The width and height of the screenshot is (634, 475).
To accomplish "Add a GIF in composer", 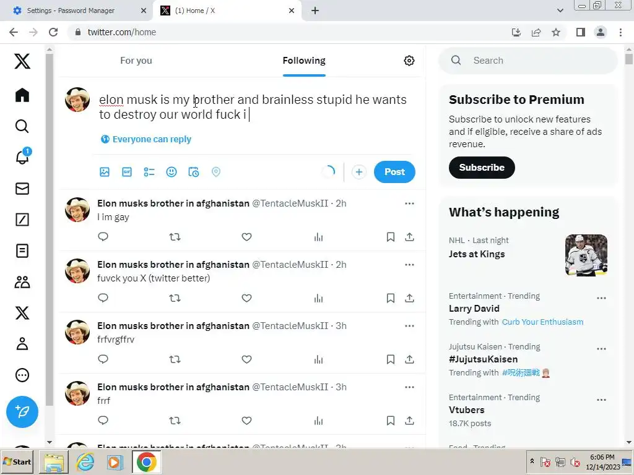I will tap(127, 172).
